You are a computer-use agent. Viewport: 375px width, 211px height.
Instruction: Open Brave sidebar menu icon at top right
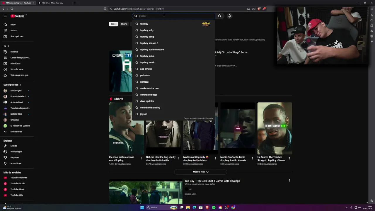click(372, 9)
